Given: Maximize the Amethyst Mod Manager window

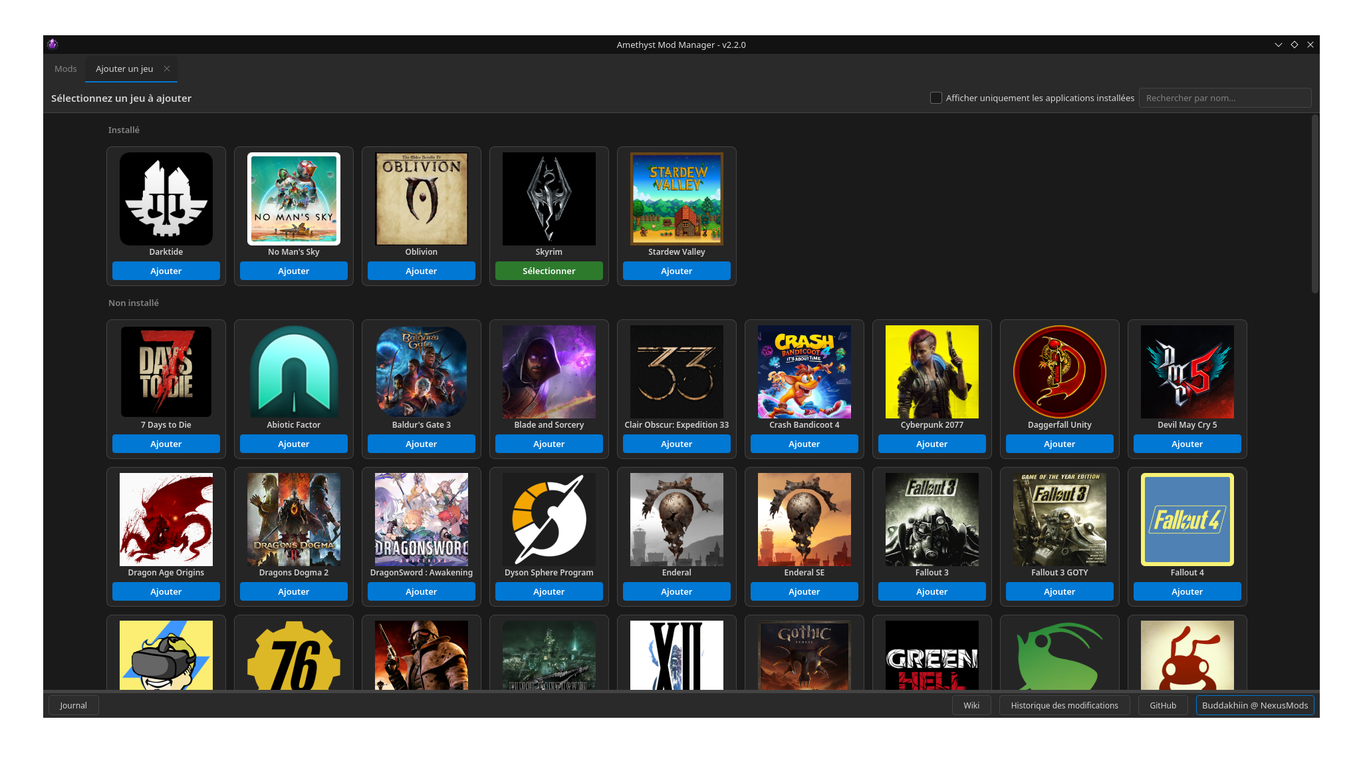Looking at the screenshot, I should coord(1295,45).
